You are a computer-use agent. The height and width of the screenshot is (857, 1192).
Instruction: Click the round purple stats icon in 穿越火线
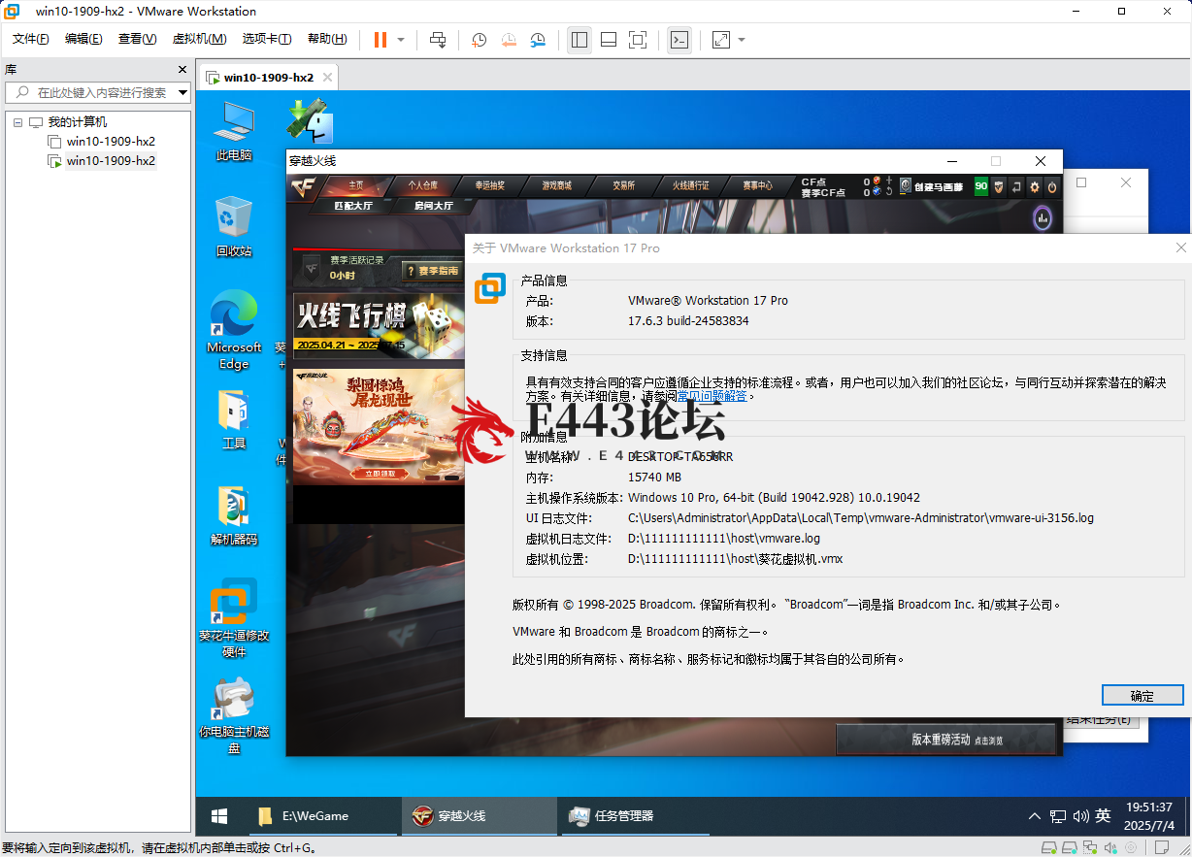(x=1043, y=218)
